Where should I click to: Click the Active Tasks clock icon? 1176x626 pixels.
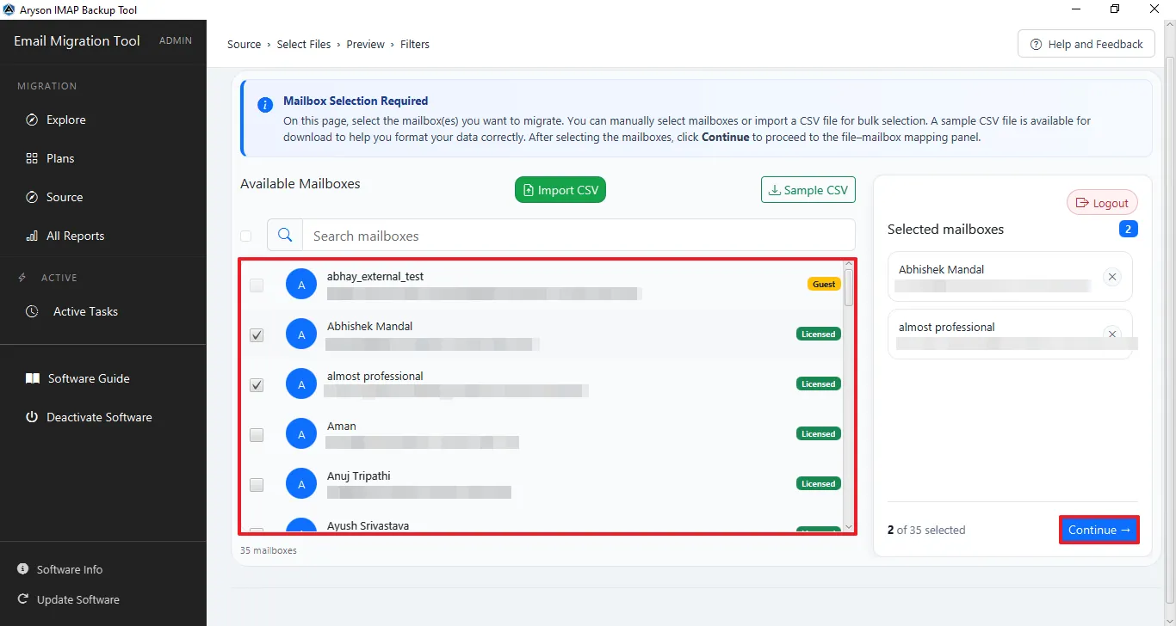point(32,311)
